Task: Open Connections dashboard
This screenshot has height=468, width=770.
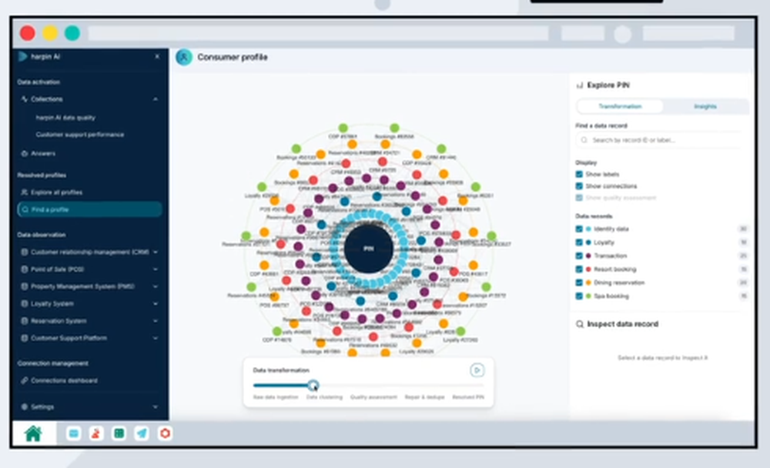Action: pyautogui.click(x=64, y=380)
